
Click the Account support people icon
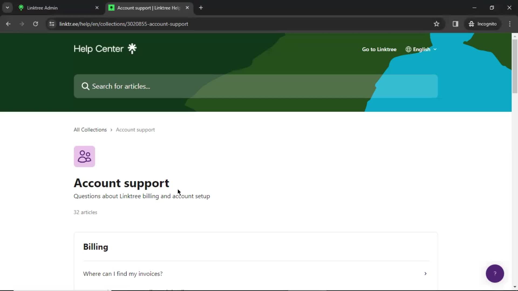coord(84,157)
